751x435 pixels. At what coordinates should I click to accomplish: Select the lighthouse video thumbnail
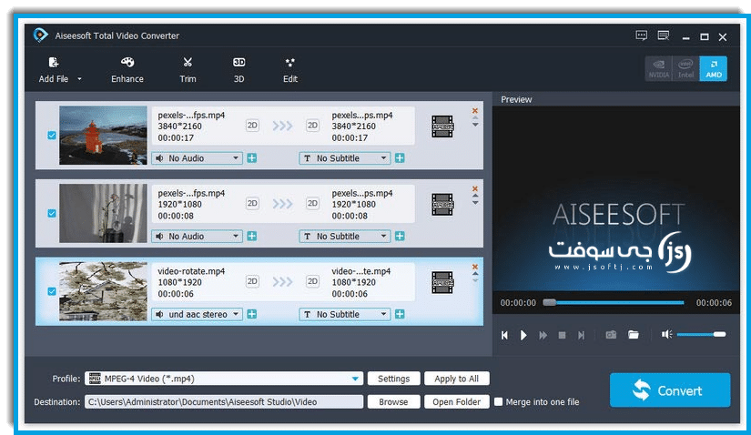tap(103, 136)
